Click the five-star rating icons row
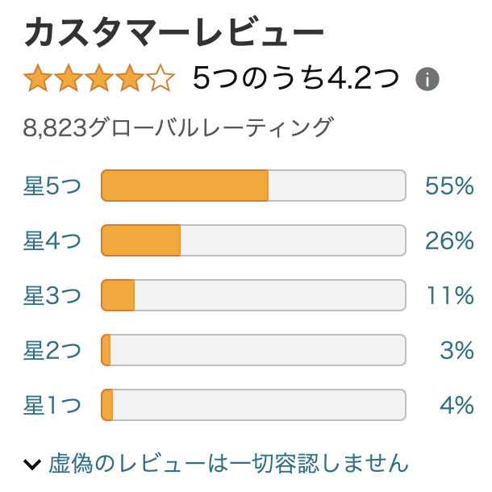 pyautogui.click(x=99, y=78)
